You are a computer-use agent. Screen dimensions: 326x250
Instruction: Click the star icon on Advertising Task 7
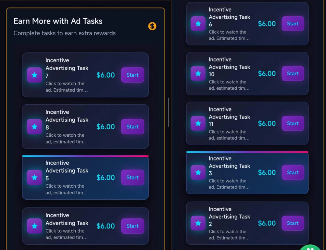34,75
